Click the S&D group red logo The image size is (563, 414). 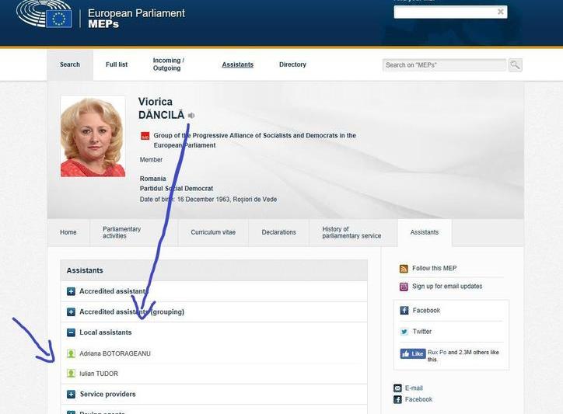point(145,136)
